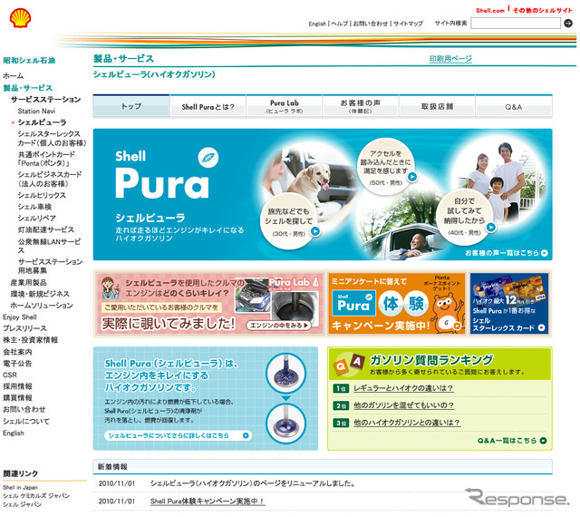Open 採用情報 sidebar link

[x=17, y=386]
